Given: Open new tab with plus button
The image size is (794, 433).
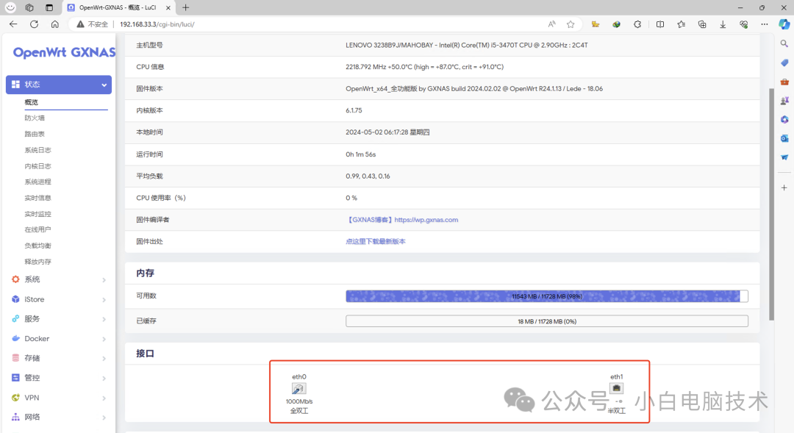Looking at the screenshot, I should tap(186, 7).
